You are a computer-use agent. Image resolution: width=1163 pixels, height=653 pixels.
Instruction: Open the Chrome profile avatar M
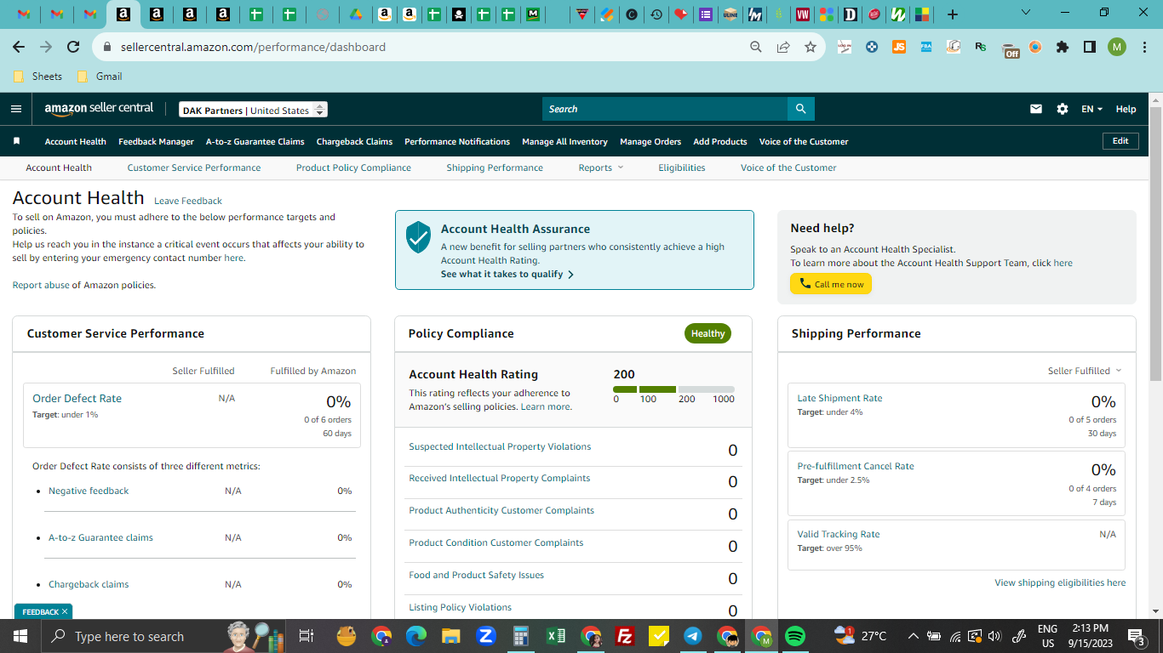tap(1117, 47)
